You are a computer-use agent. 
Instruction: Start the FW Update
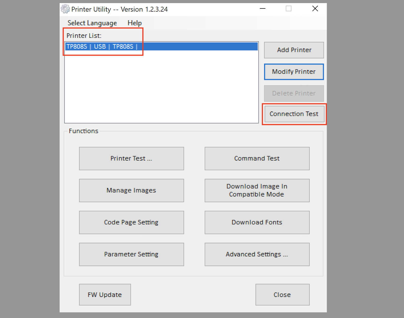(105, 295)
